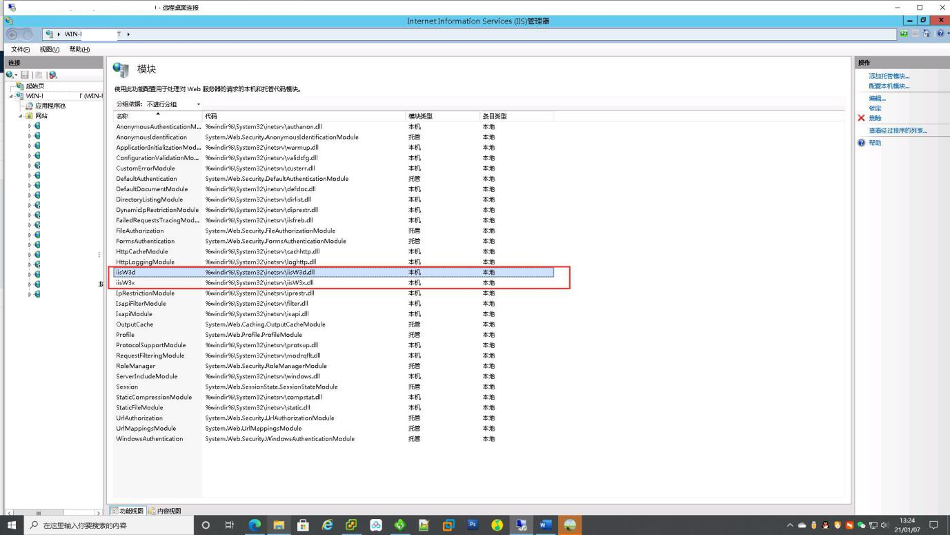This screenshot has height=535, width=950.
Task: Open Microsoft Word from the taskbar
Action: click(x=545, y=525)
